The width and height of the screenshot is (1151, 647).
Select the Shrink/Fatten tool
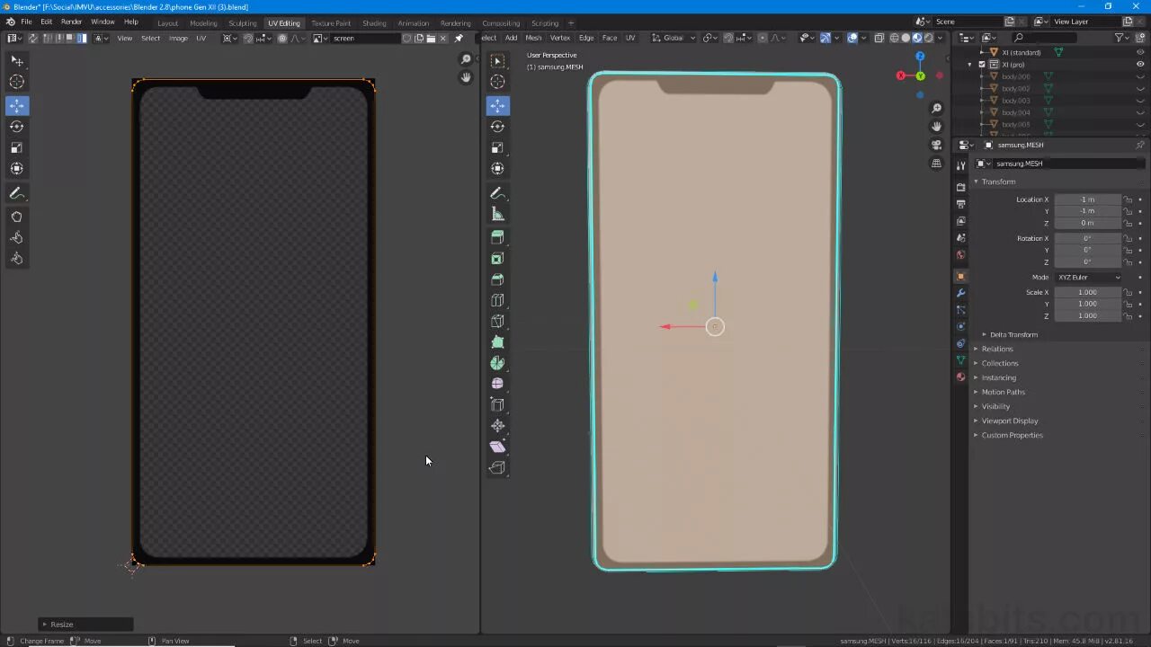497,426
